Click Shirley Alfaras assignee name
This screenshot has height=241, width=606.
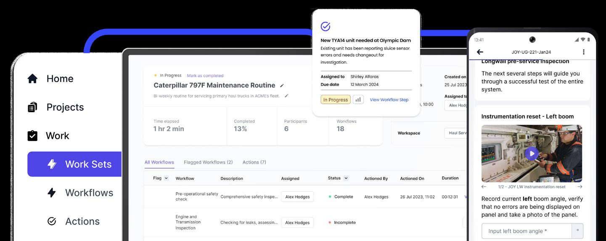click(365, 77)
